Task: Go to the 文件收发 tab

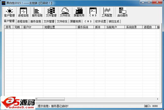Action: point(62,21)
